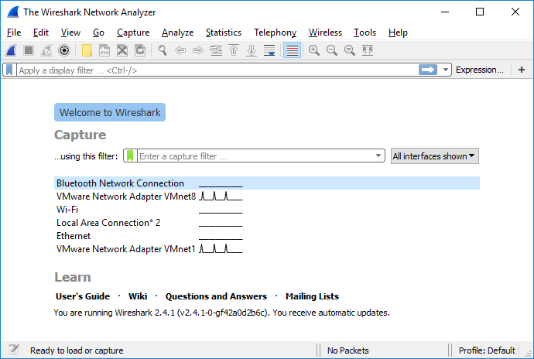Open the Statistics menu
The width and height of the screenshot is (534, 359).
coord(224,32)
